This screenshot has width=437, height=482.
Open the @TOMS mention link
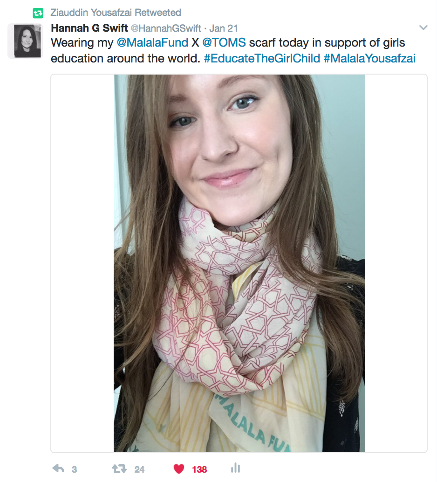point(224,42)
